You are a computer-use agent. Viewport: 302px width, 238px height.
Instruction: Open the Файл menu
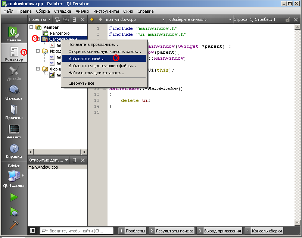pos(8,11)
